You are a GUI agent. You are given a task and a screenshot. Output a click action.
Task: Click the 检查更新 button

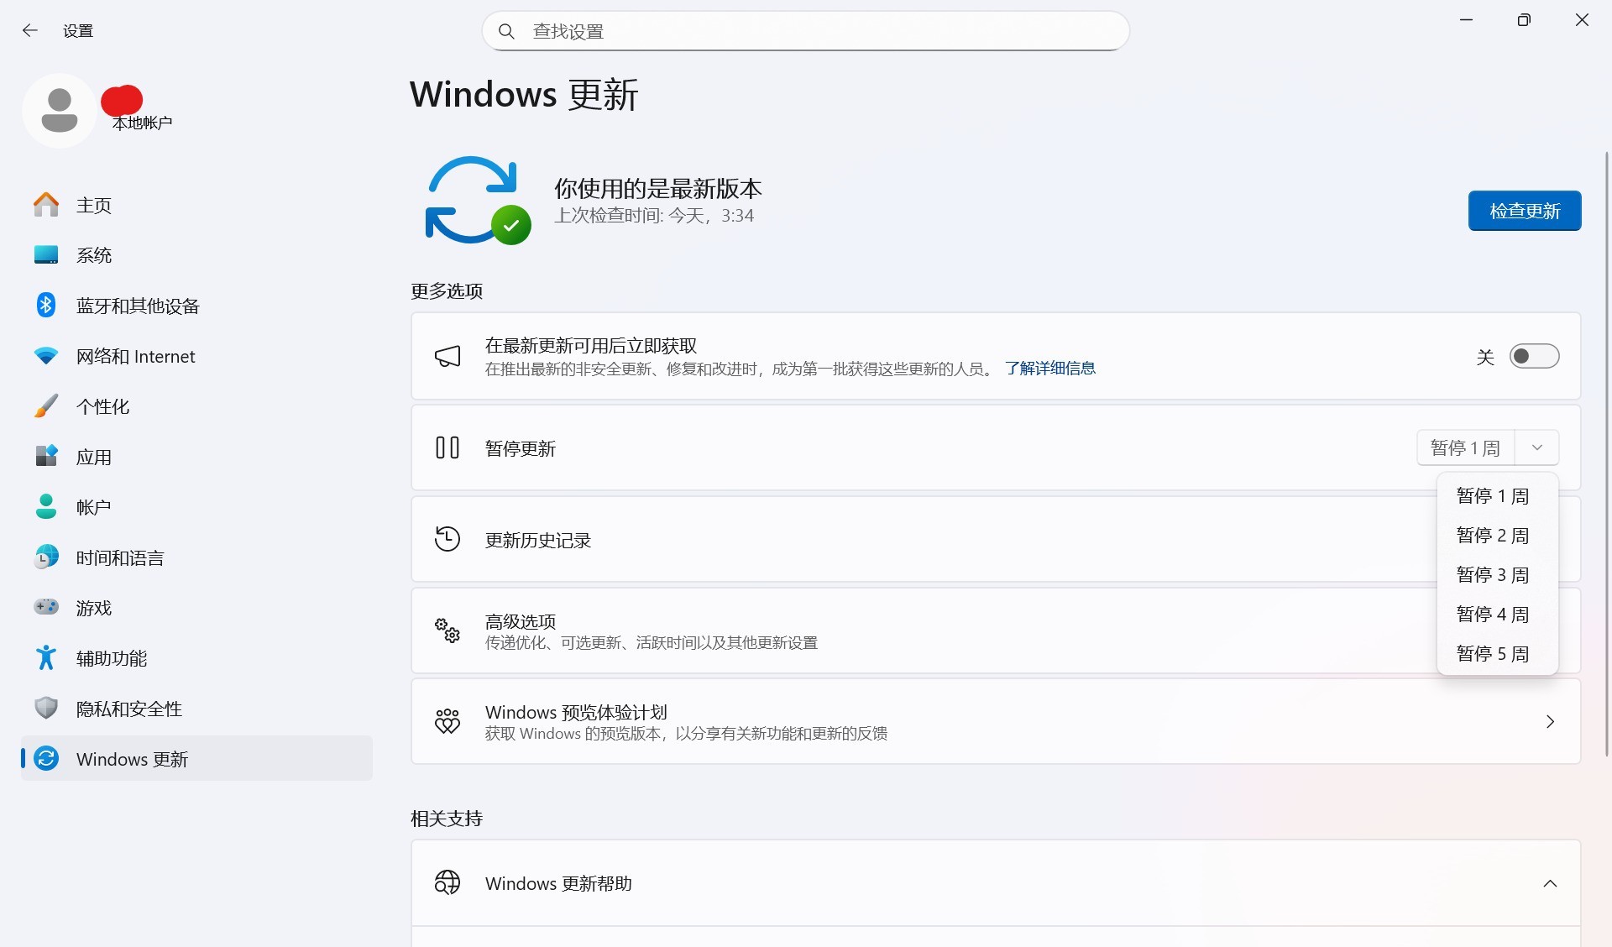pos(1524,211)
